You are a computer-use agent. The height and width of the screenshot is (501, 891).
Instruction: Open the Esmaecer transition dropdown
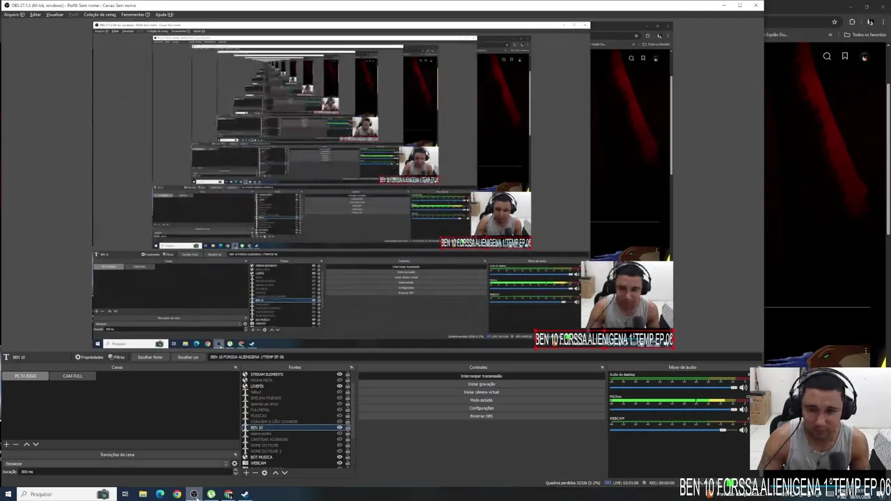coord(116,463)
